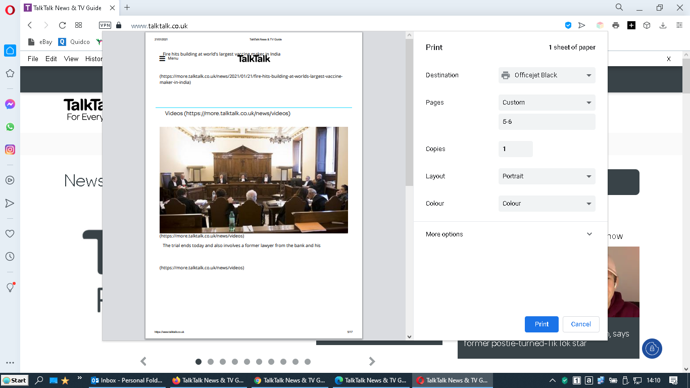
Task: Open the Quidco bookmark
Action: coord(74,42)
